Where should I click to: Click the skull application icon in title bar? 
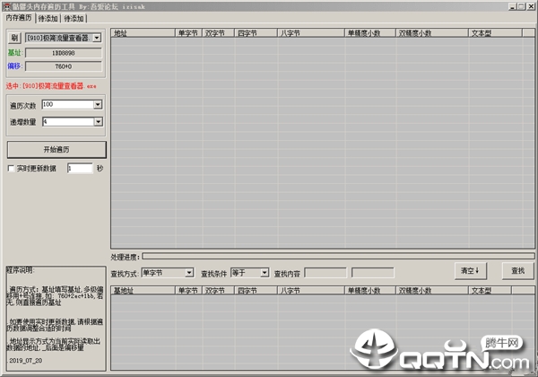(x=6, y=6)
